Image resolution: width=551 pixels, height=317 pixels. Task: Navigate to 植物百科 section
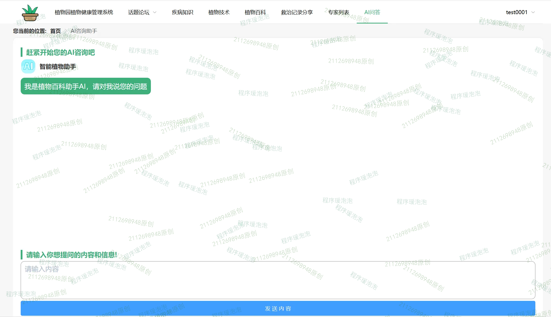[255, 12]
